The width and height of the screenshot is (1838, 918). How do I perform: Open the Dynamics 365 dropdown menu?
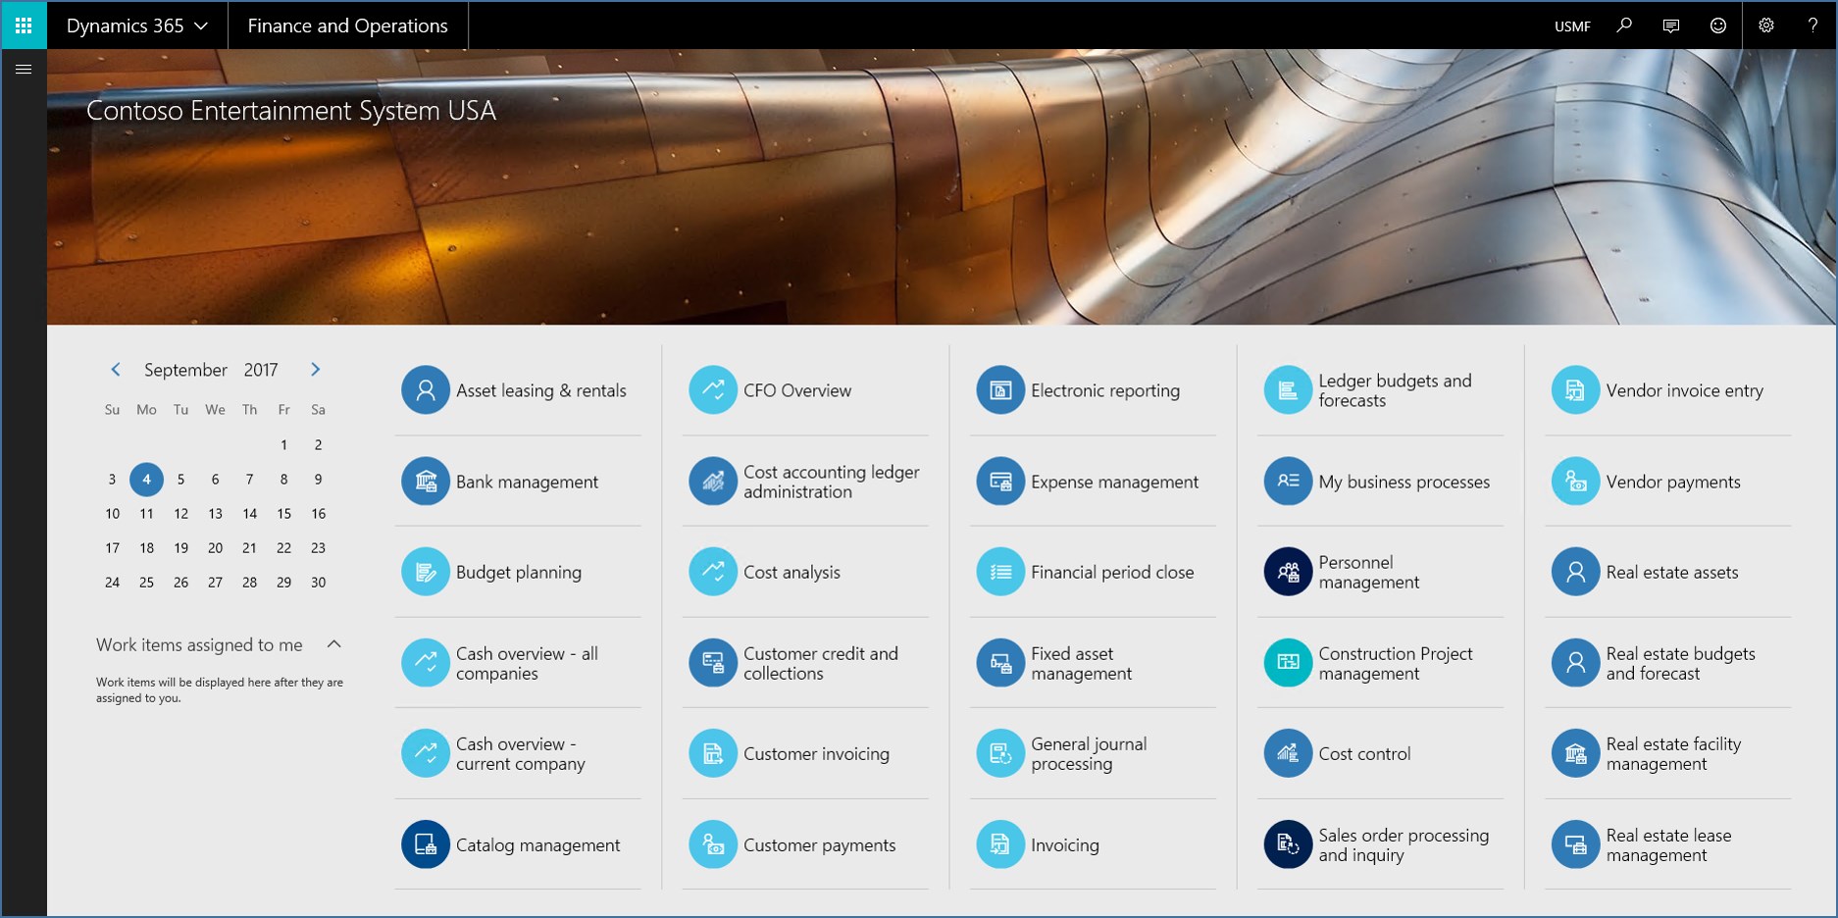tap(137, 25)
